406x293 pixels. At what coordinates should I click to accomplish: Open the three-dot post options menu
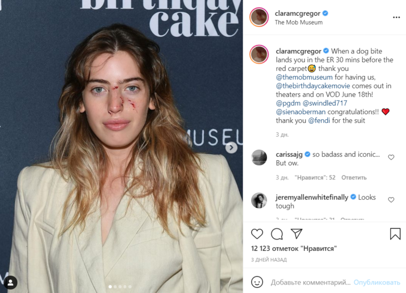pyautogui.click(x=396, y=17)
